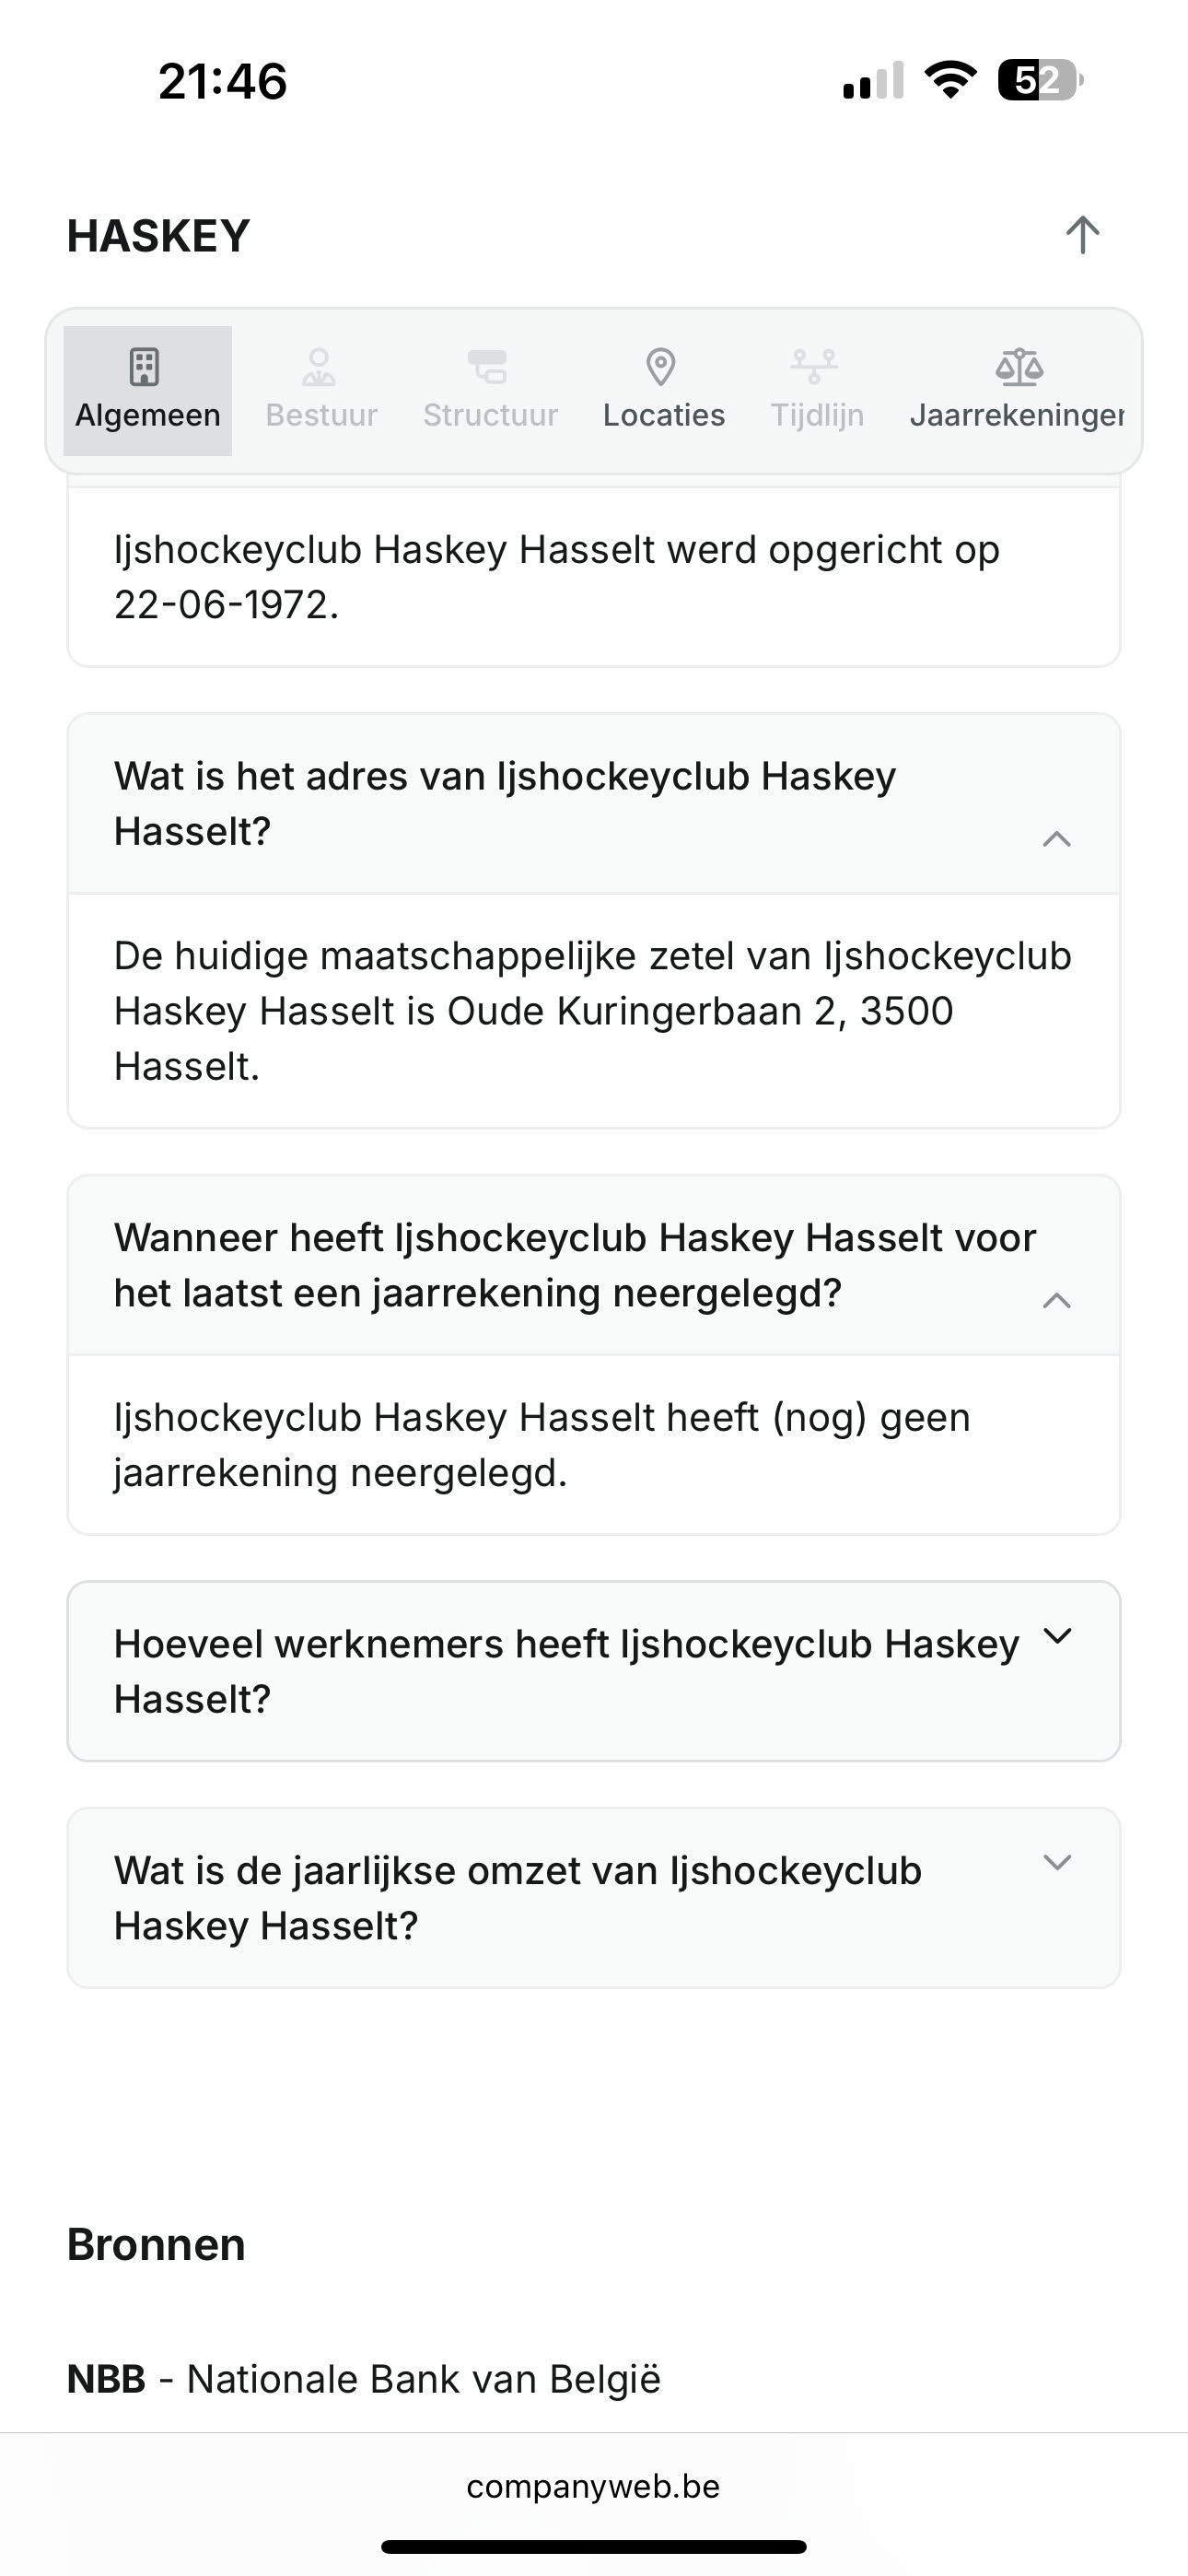Tap the Bestuur people icon
The height and width of the screenshot is (2576, 1188).
point(319,367)
